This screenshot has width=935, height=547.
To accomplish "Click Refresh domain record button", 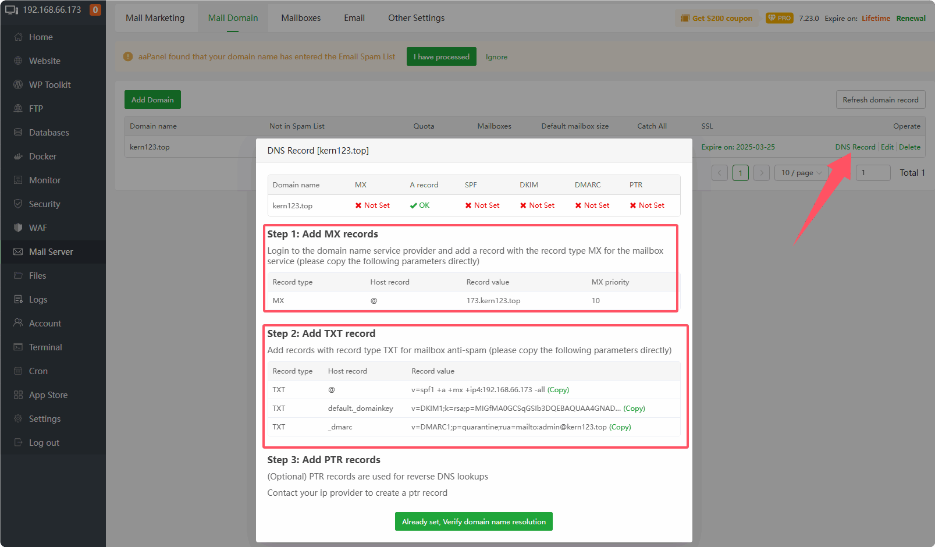I will (880, 100).
